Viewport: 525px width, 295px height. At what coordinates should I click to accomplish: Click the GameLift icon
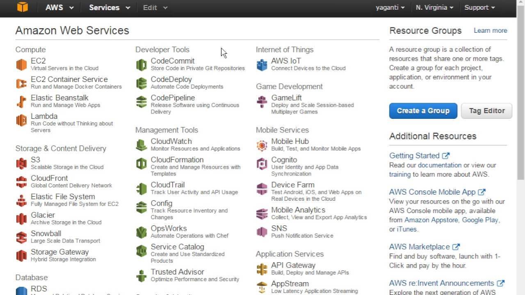pyautogui.click(x=262, y=102)
